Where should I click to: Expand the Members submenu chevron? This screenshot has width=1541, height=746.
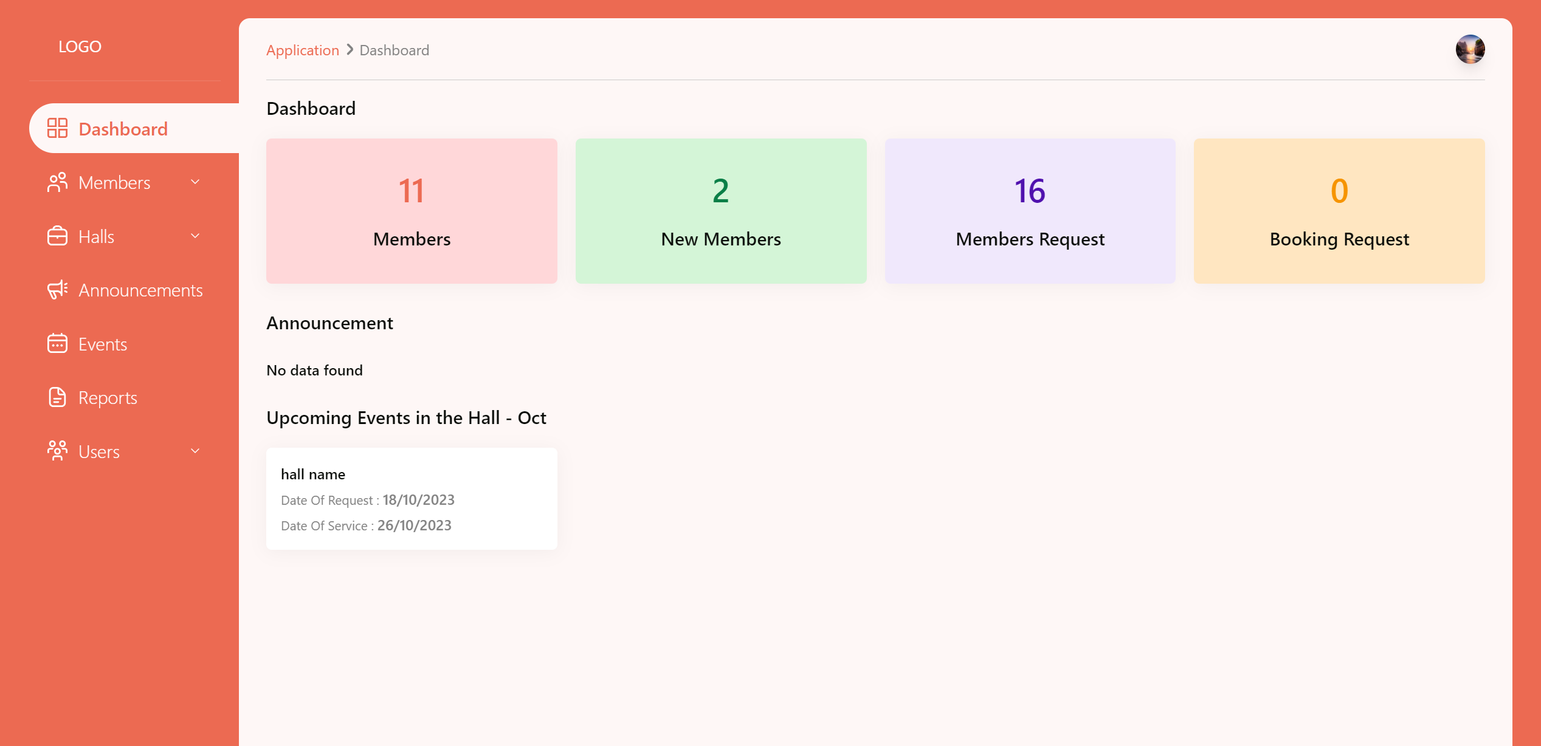click(x=195, y=182)
